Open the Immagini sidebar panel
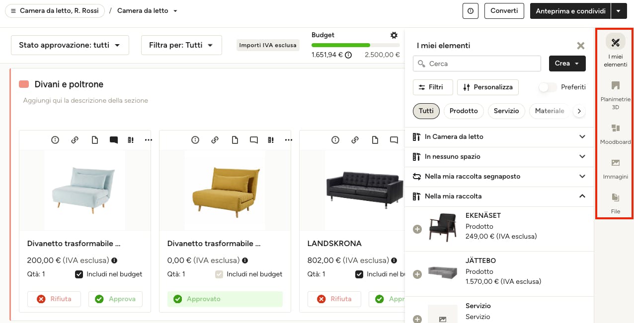This screenshot has width=634, height=323. (x=615, y=168)
